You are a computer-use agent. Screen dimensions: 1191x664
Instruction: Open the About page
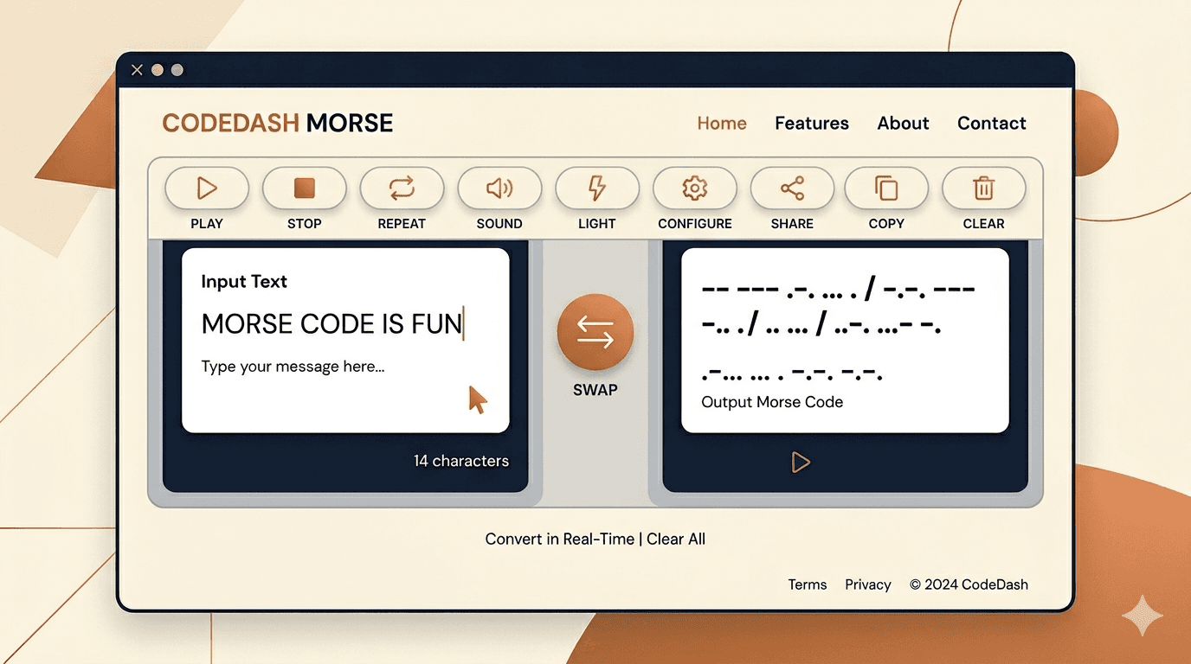coord(903,124)
